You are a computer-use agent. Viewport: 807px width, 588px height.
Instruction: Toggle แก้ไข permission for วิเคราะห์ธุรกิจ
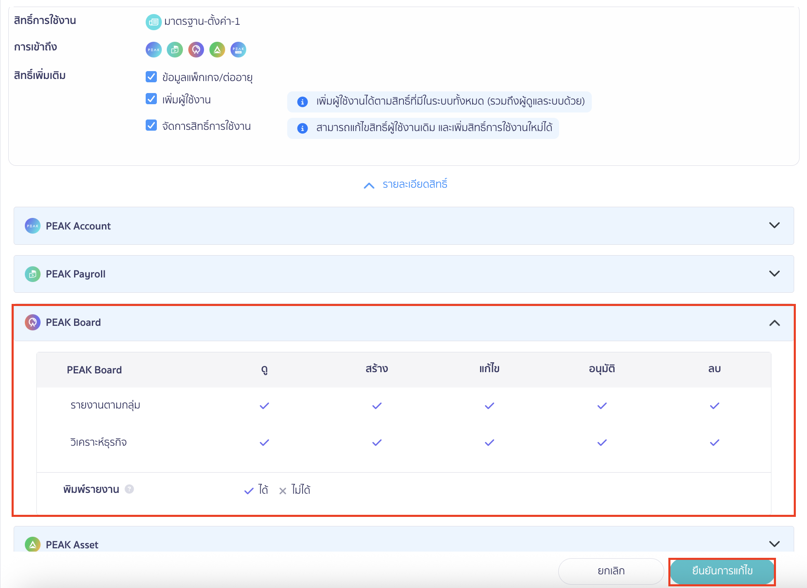[x=490, y=442]
